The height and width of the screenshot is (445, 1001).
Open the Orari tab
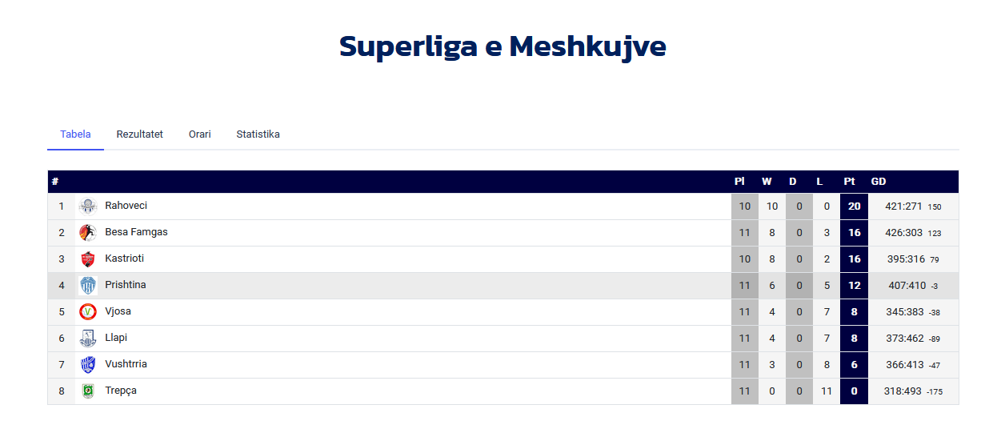pyautogui.click(x=200, y=134)
